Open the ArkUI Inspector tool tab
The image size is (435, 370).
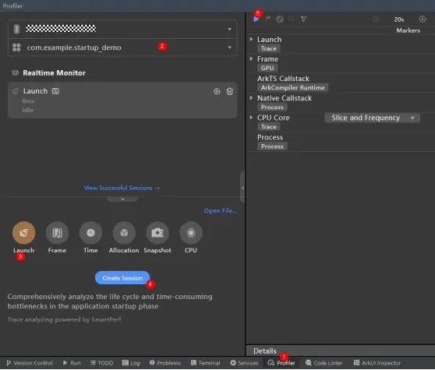(377, 363)
